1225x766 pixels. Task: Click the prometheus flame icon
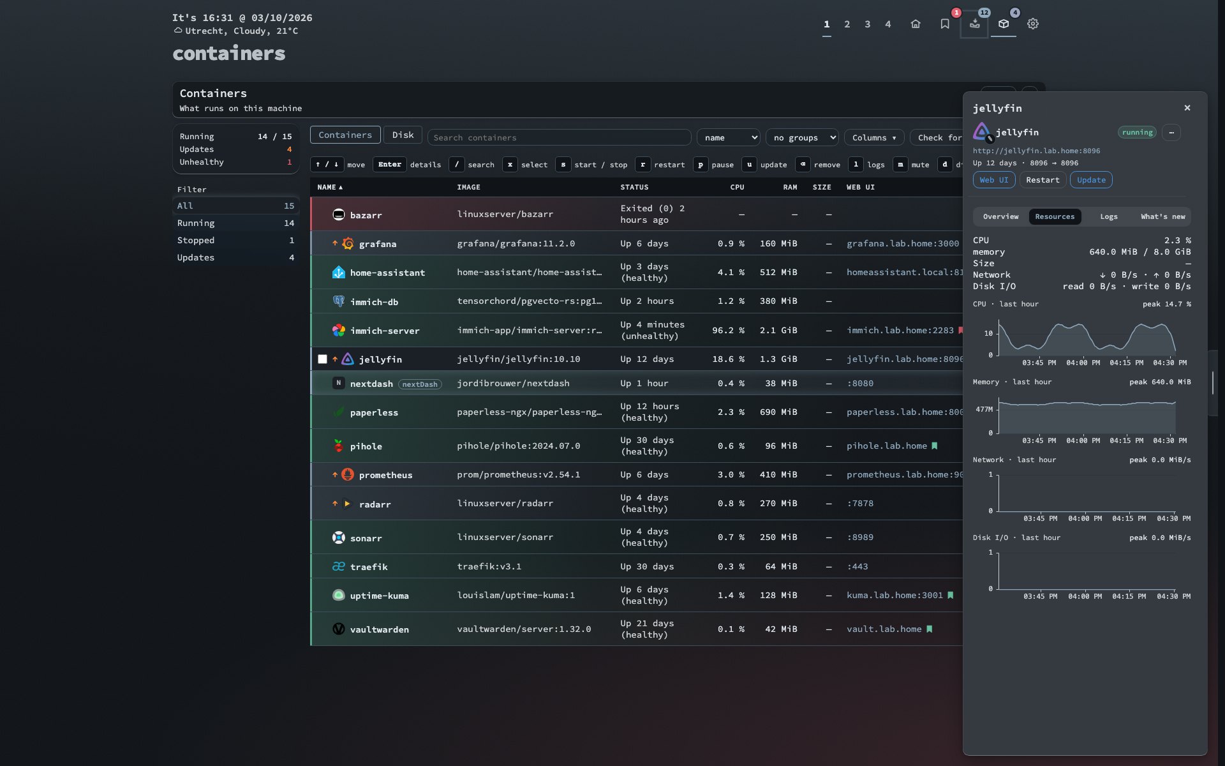pyautogui.click(x=348, y=474)
